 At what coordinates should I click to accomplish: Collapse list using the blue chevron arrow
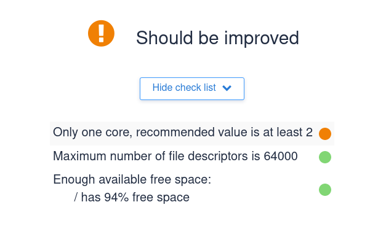click(x=227, y=88)
